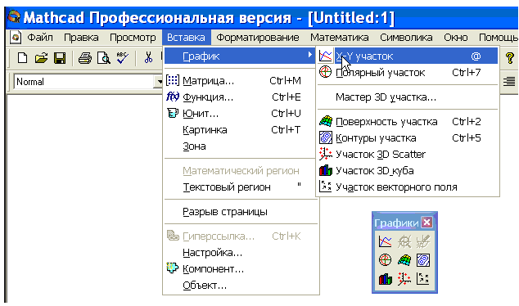This screenshot has height=306, width=519.
Task: Click the Save diskette icon
Action: click(x=60, y=58)
